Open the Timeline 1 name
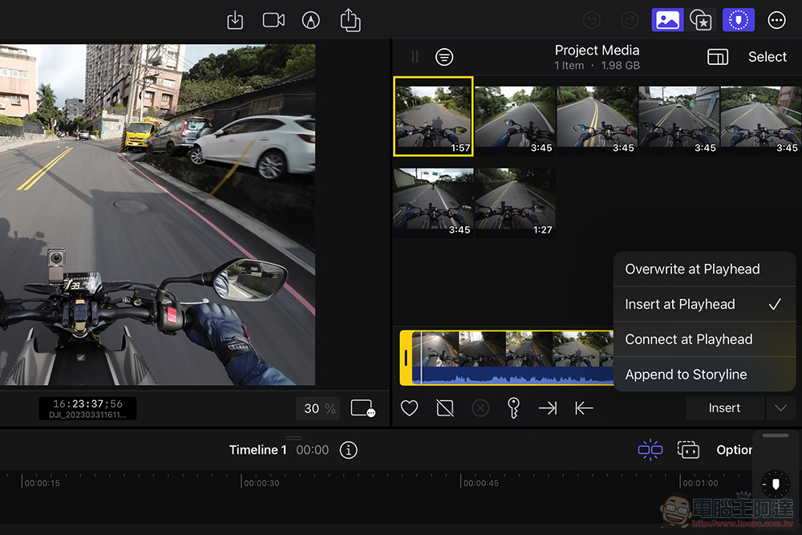The width and height of the screenshot is (802, 535). [257, 450]
